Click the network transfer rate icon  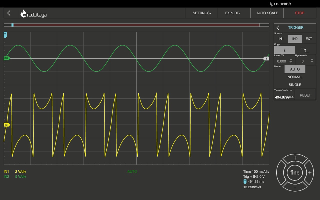[x=271, y=4]
